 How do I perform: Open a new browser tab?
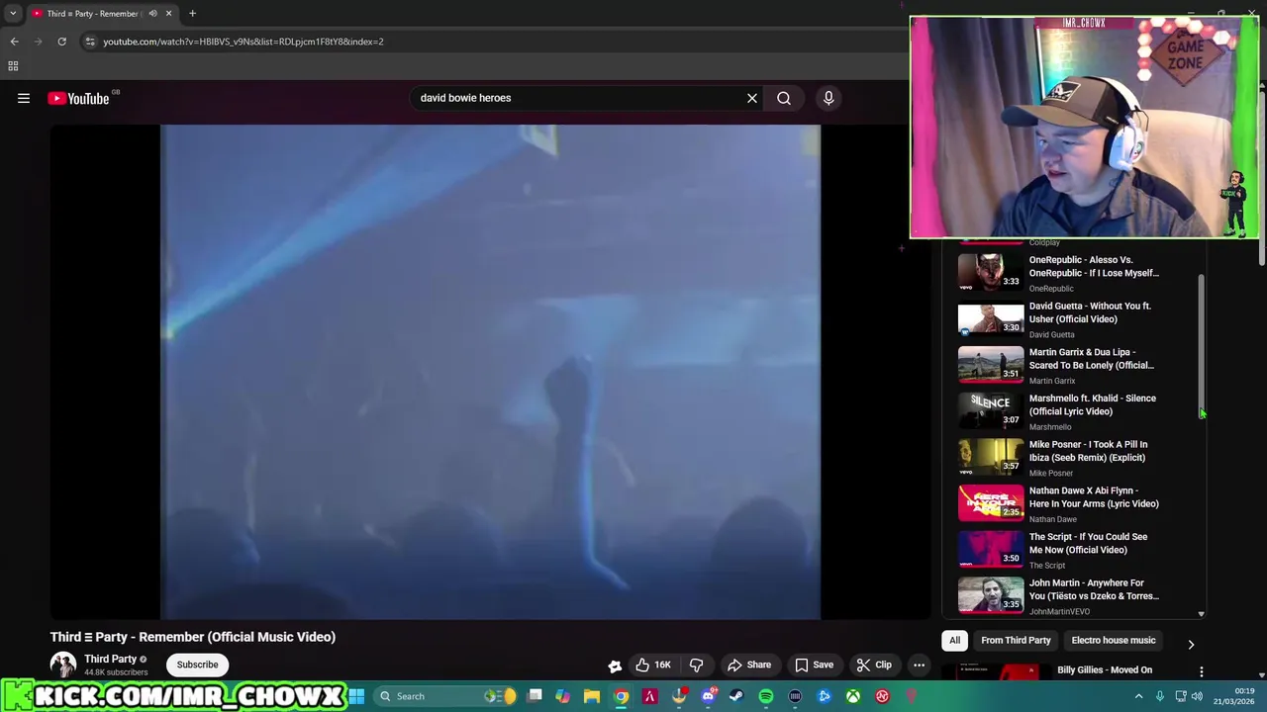click(x=192, y=14)
